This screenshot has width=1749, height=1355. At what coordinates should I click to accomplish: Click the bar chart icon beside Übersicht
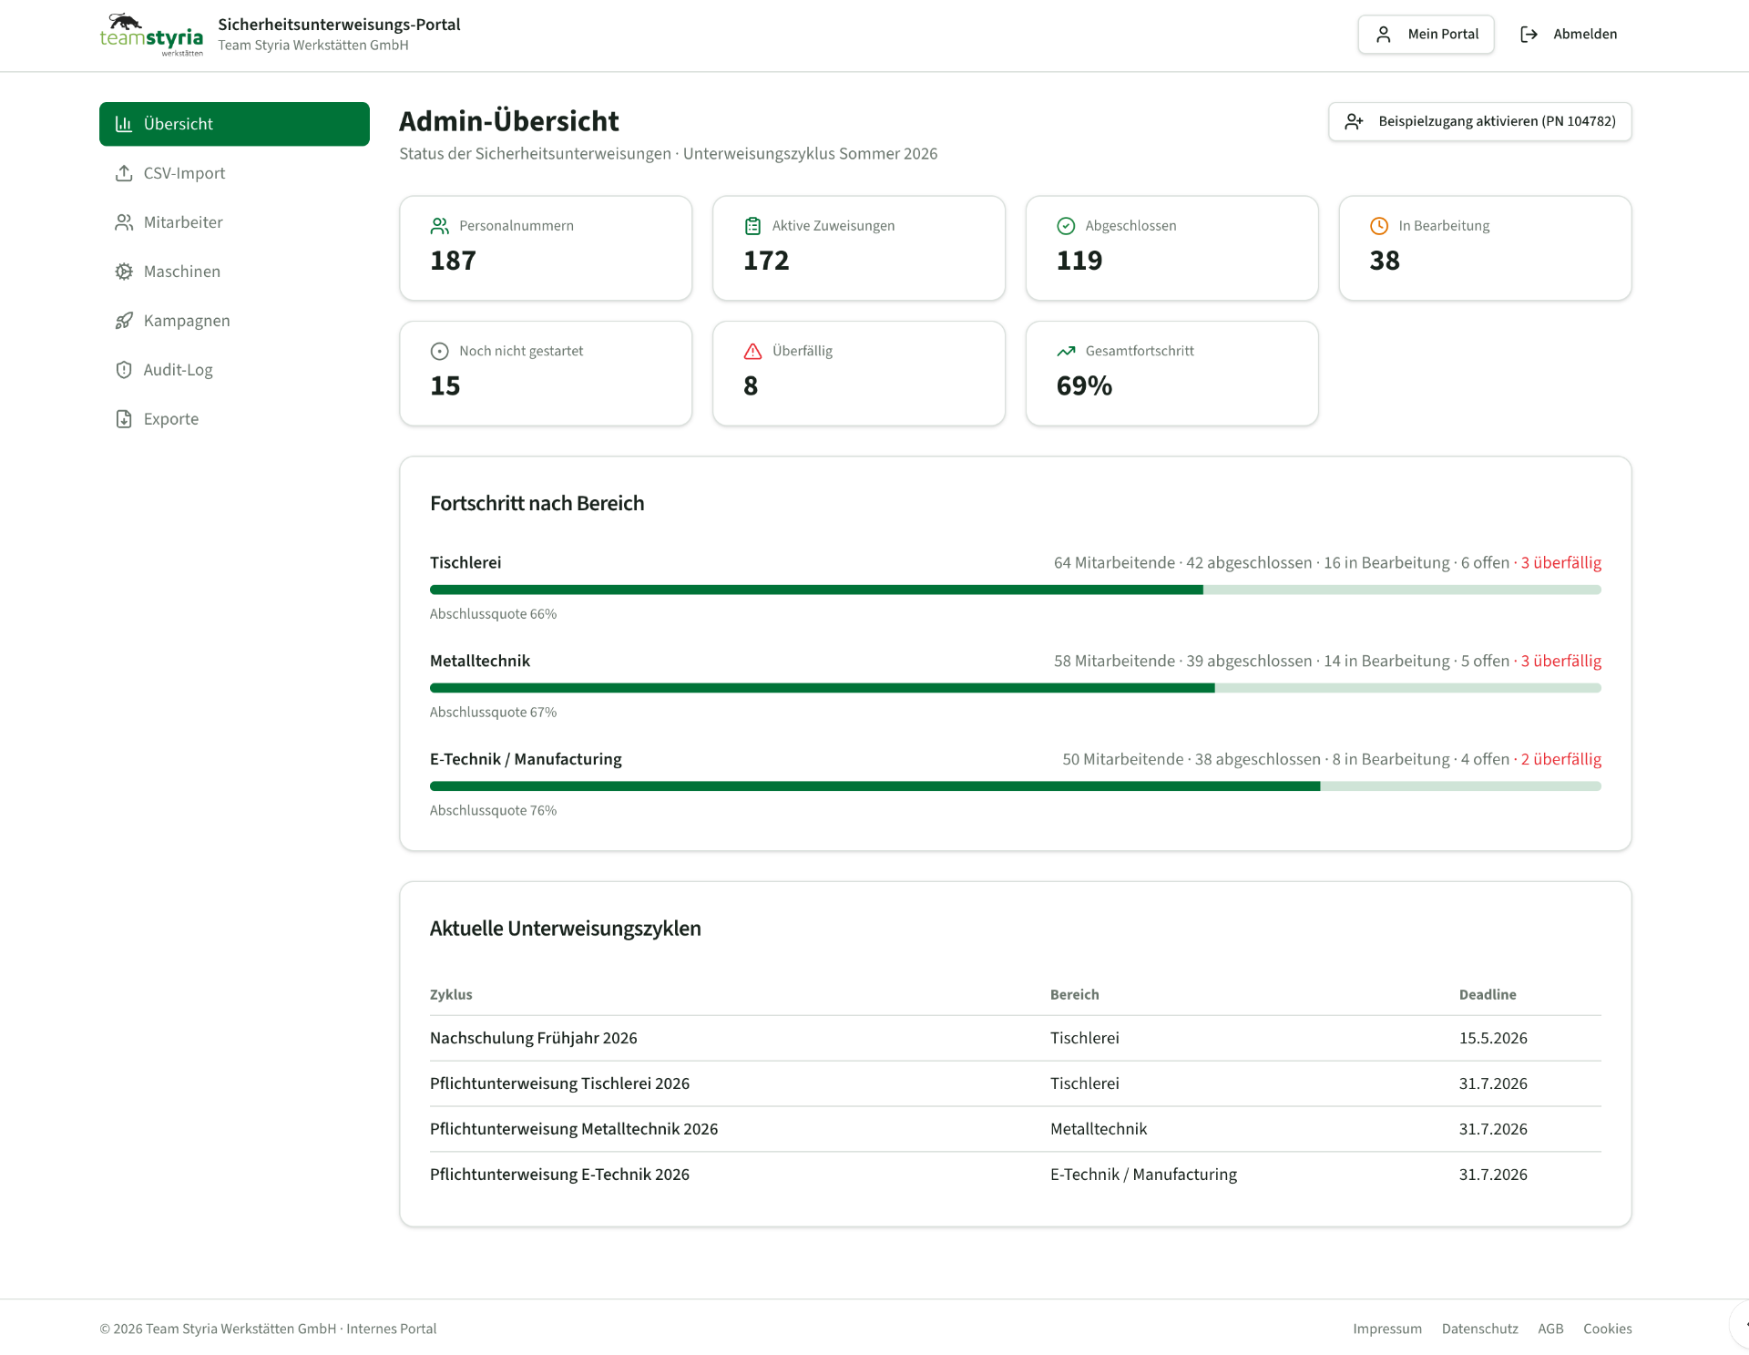(124, 124)
